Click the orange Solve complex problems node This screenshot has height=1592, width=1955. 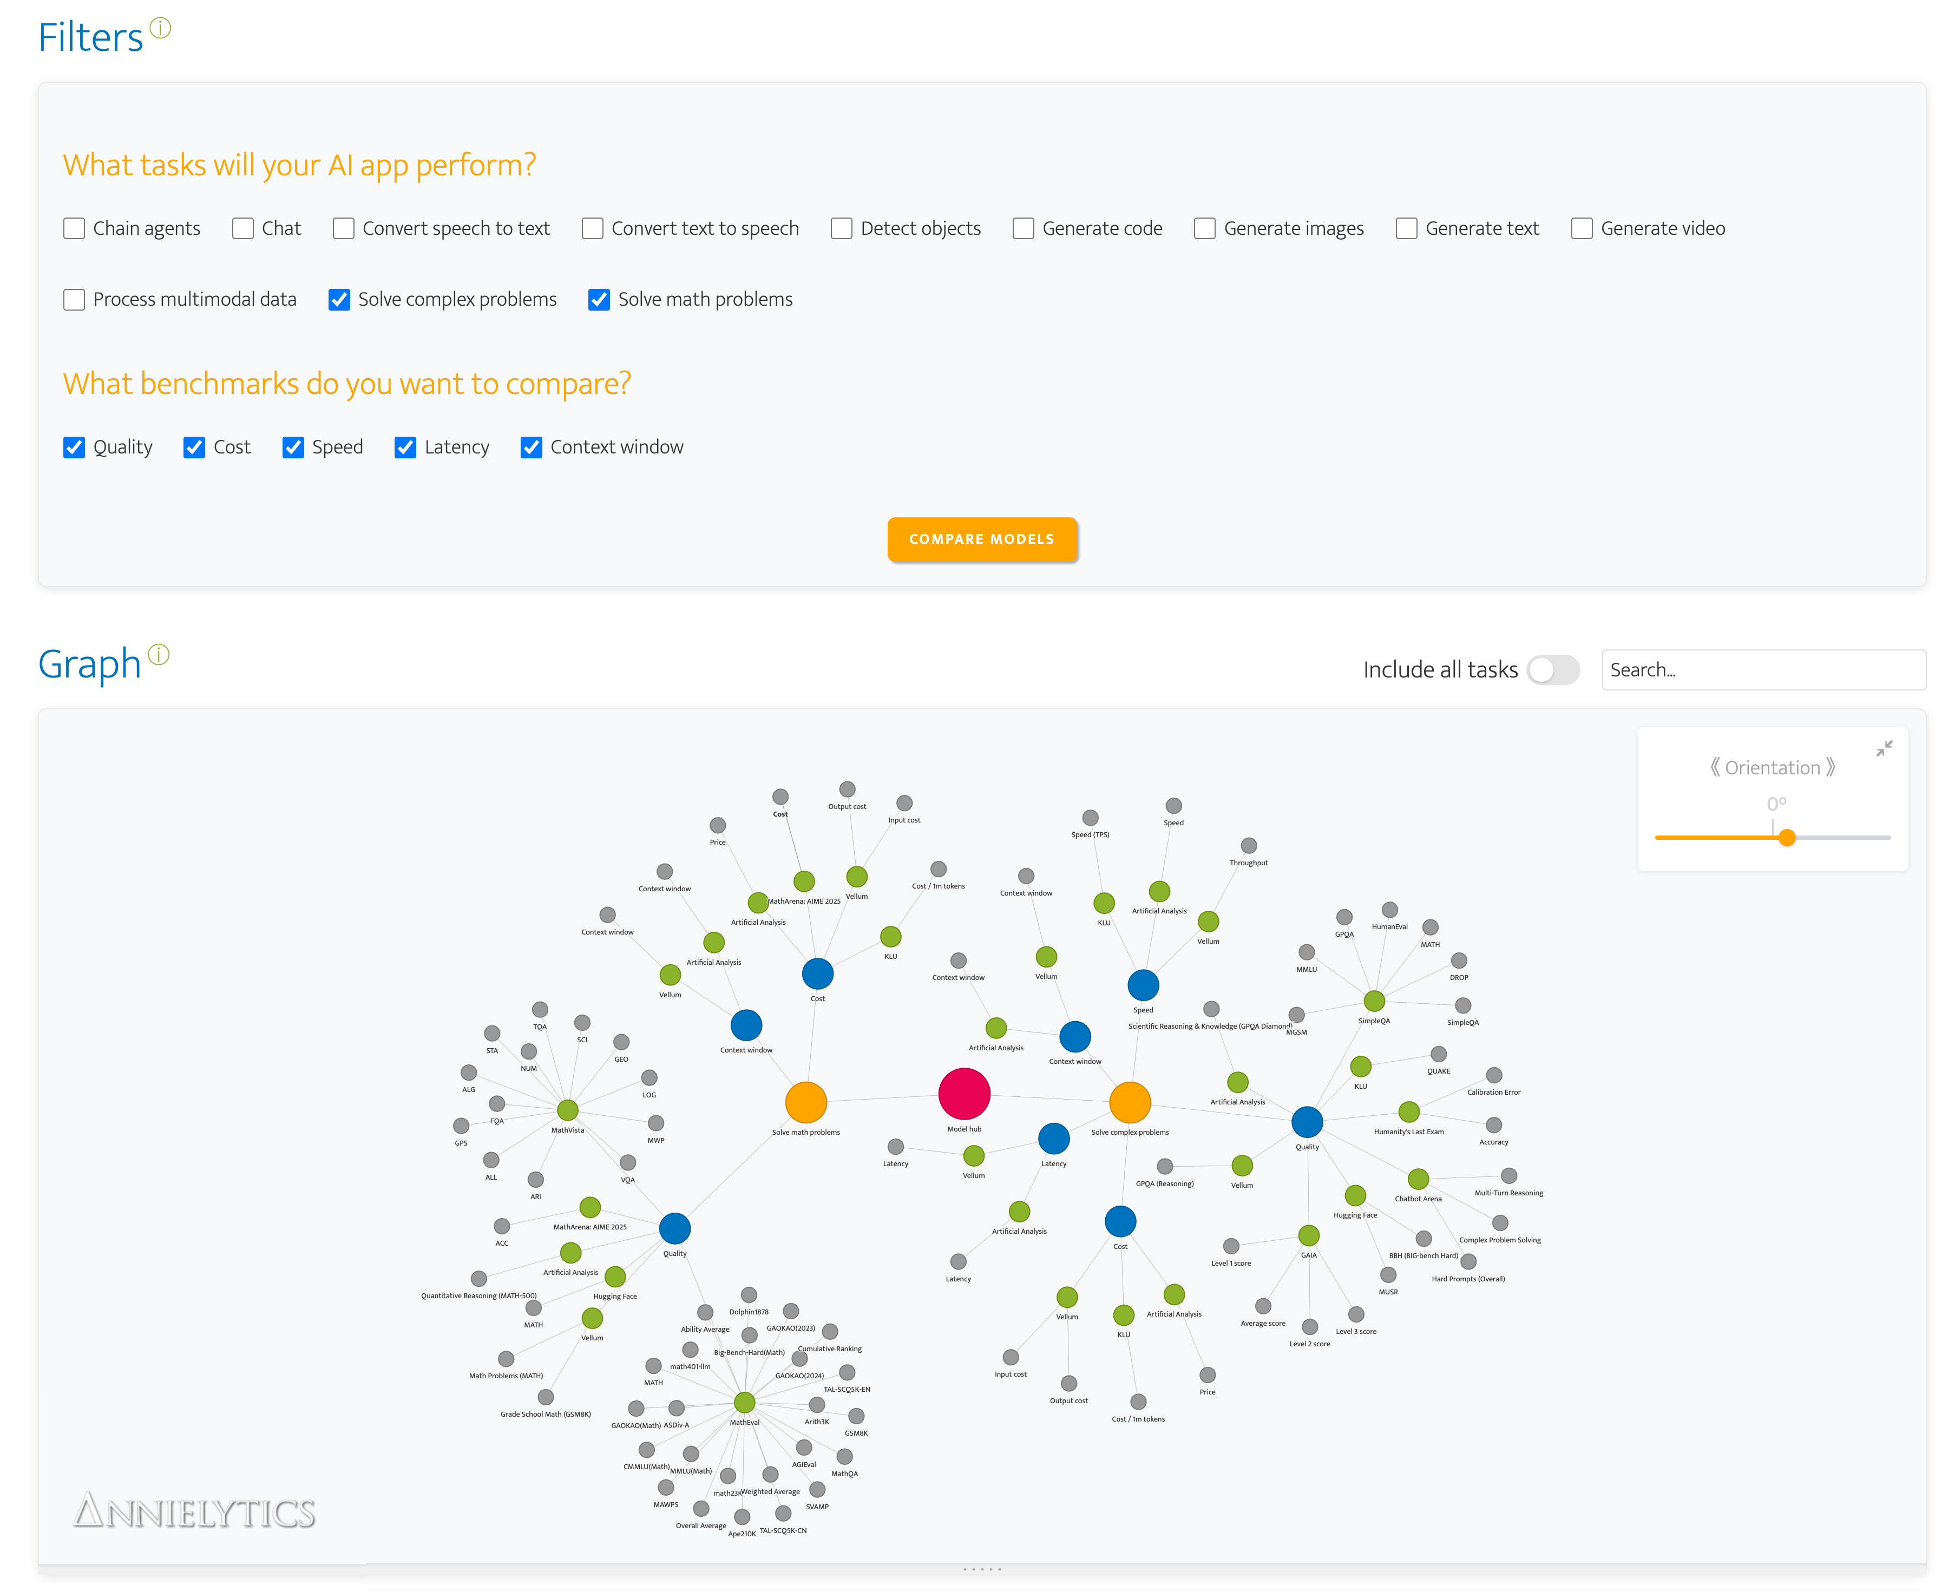1130,1102
